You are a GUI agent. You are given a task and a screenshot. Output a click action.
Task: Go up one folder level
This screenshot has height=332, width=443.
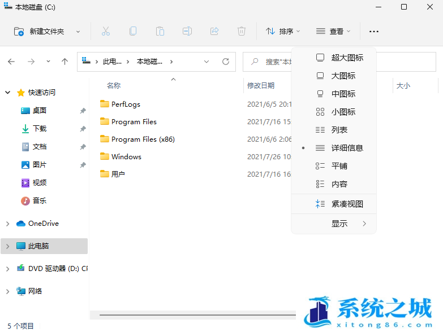pyautogui.click(x=64, y=62)
